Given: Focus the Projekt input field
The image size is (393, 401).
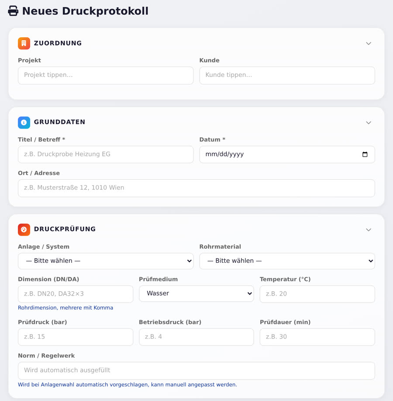Looking at the screenshot, I should [106, 76].
